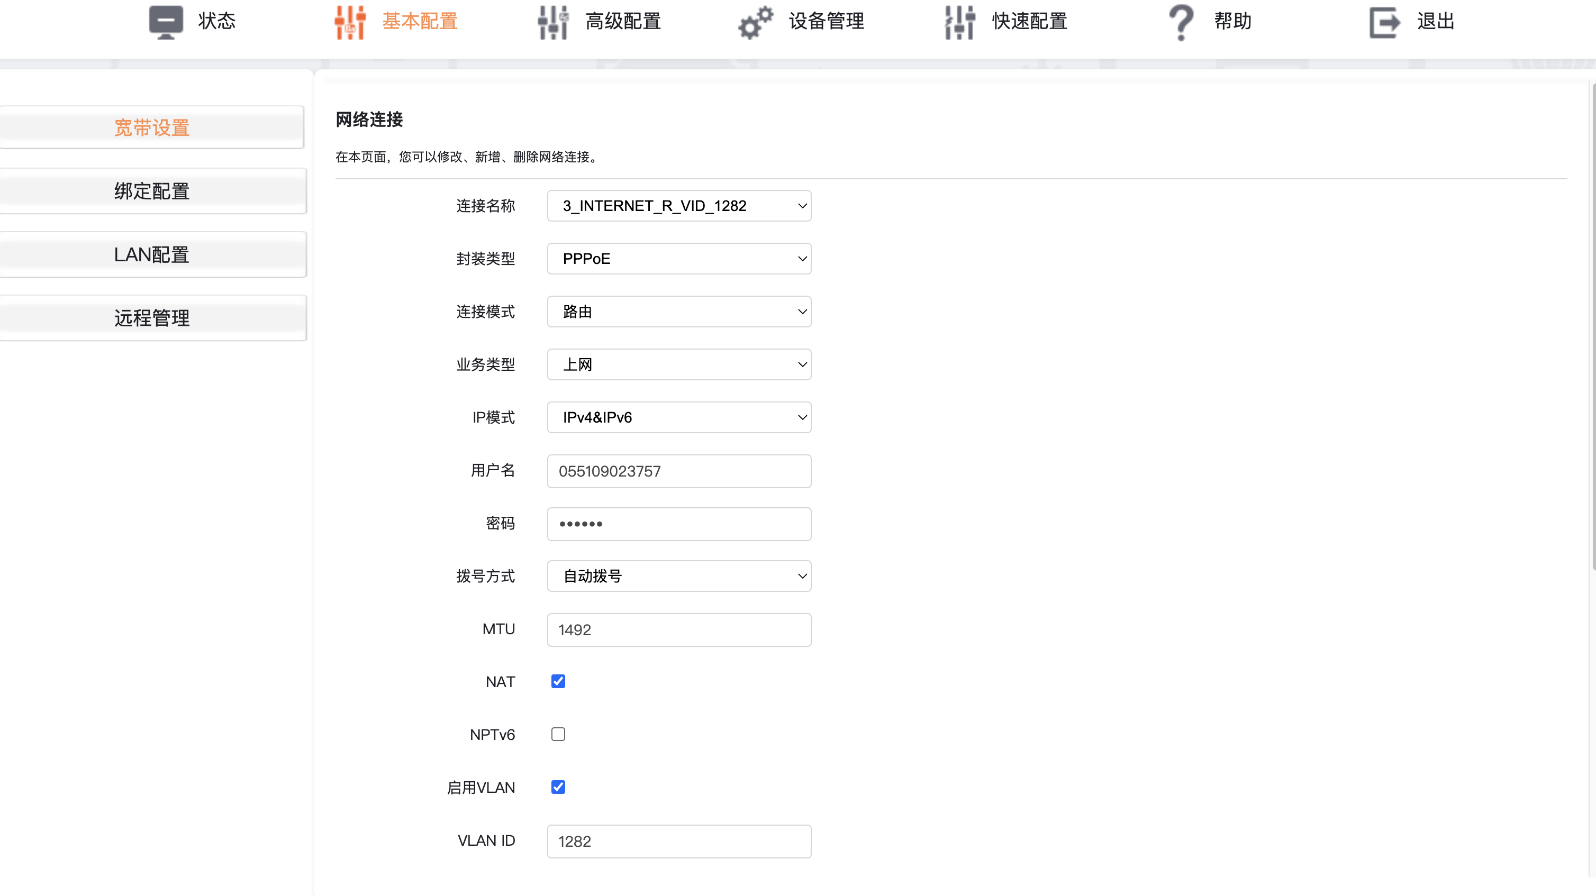This screenshot has height=896, width=1596.
Task: Click the 在本页面 description text
Action: (x=468, y=157)
